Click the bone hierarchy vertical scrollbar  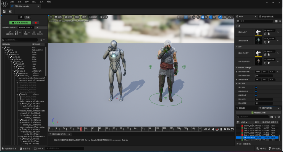(x=46, y=61)
